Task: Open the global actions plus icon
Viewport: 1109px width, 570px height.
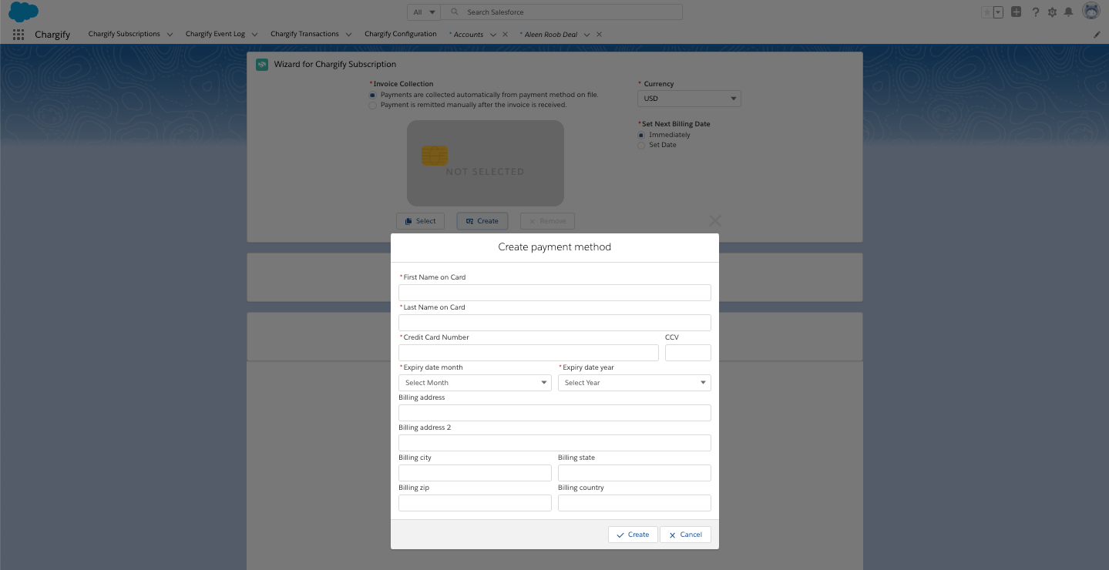Action: tap(1017, 12)
